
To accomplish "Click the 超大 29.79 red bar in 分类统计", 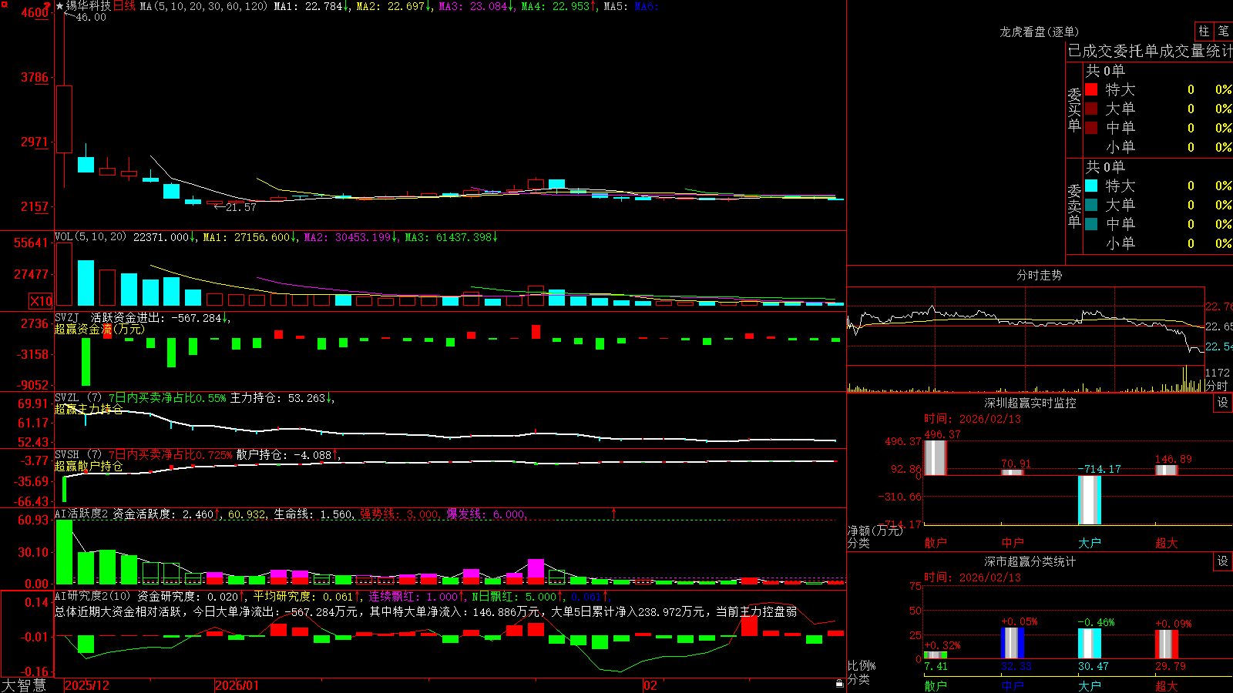I will pos(1167,644).
